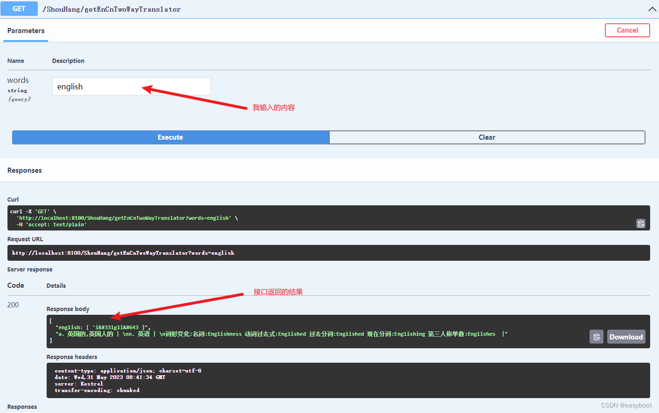Select the Parameters tab
Viewport: 659px width, 413px height.
pyautogui.click(x=26, y=31)
